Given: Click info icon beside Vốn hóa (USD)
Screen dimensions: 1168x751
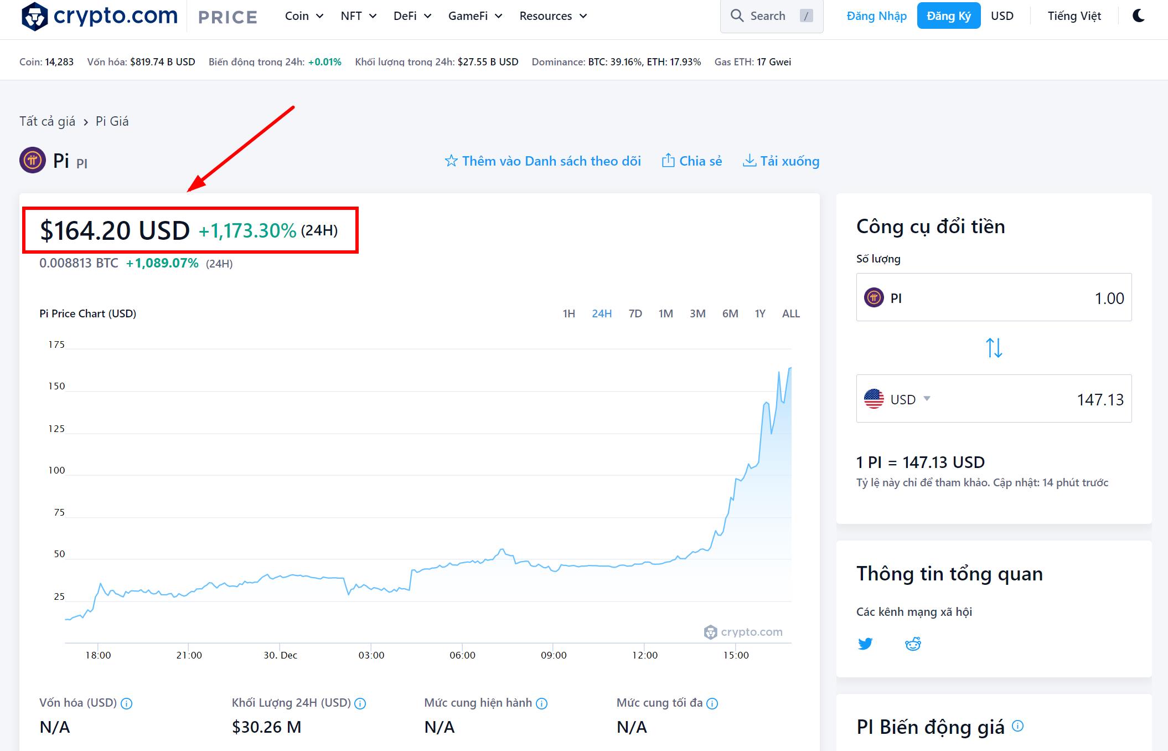Looking at the screenshot, I should tap(126, 704).
